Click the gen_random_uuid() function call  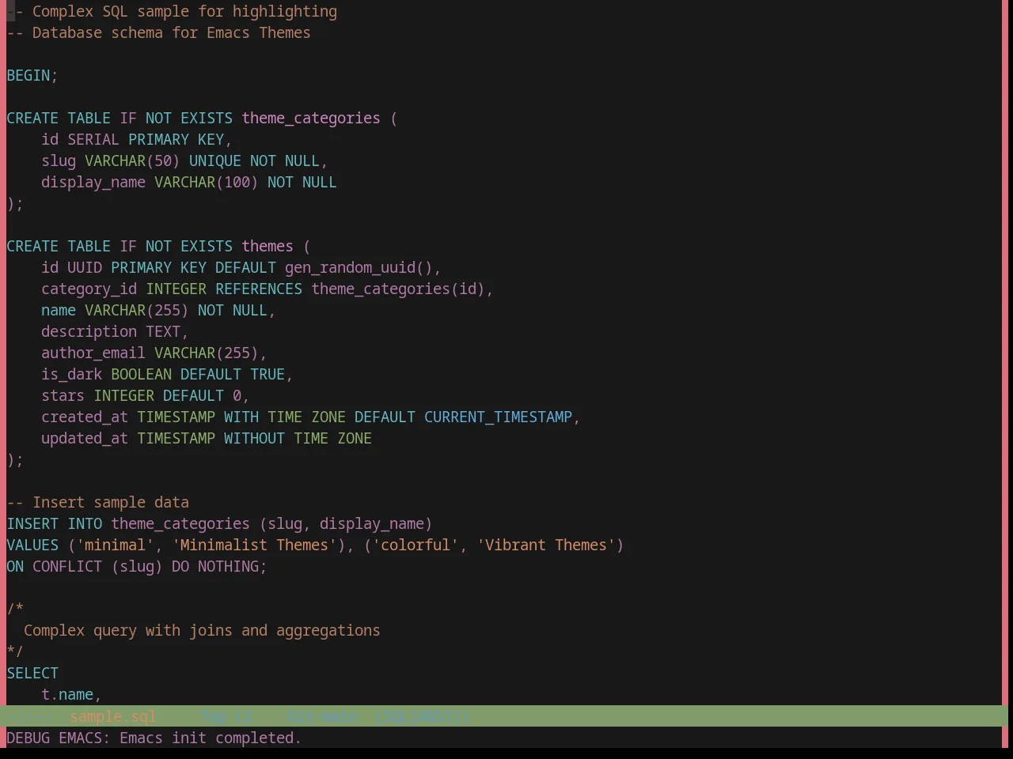[359, 267]
